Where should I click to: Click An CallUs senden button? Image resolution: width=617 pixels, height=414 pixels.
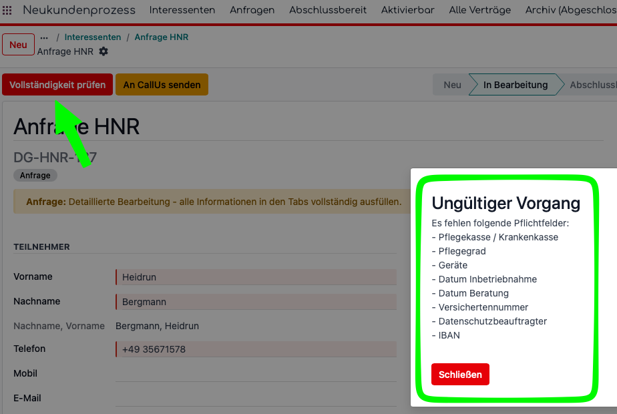[x=162, y=85]
